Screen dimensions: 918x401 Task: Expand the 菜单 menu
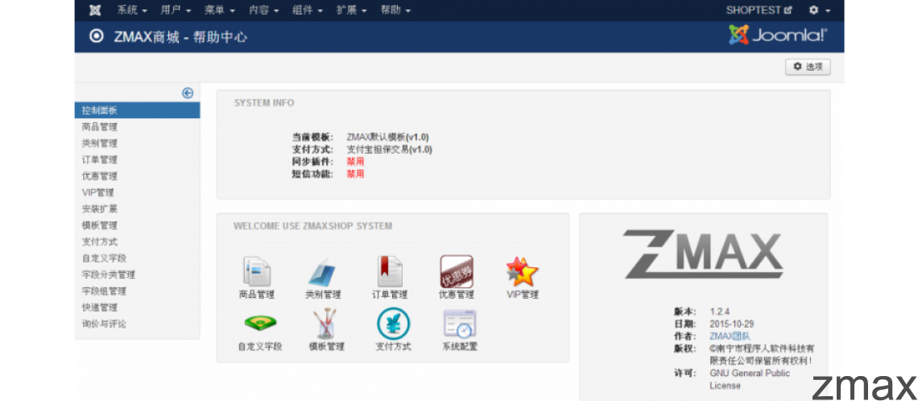(220, 10)
